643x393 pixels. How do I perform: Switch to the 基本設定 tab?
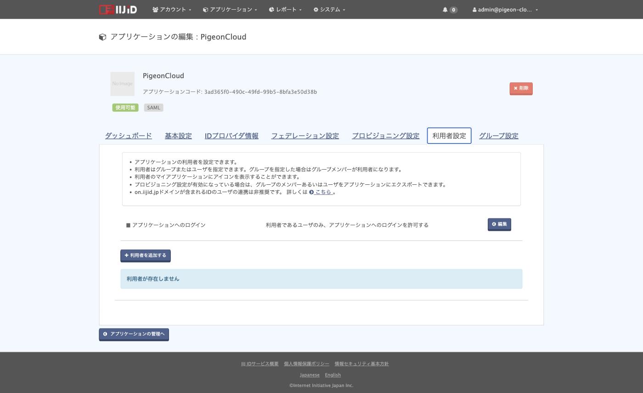point(178,136)
